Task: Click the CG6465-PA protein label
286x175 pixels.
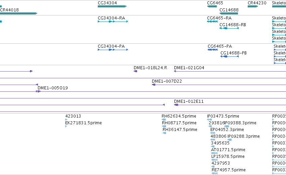Action: pyautogui.click(x=220, y=46)
